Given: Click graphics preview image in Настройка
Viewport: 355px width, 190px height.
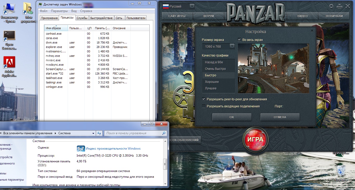Looking at the screenshot, I should pos(274,68).
